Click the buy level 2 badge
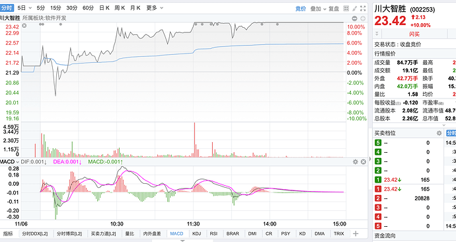The image size is (456, 242). [378, 198]
